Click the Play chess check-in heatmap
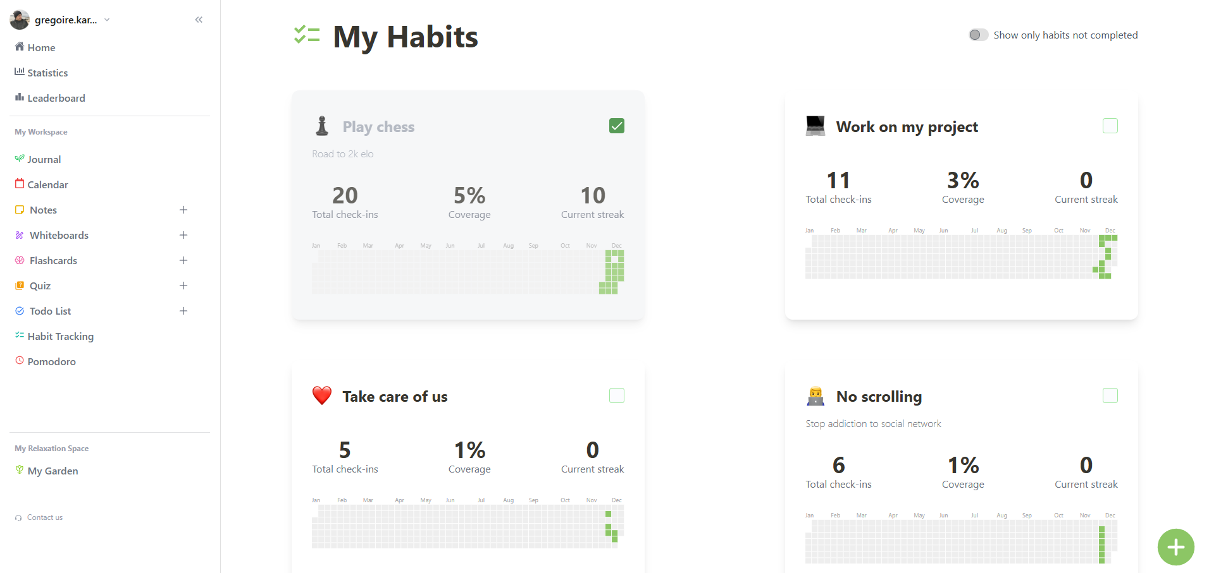Screen dimensions: 1209x573 [468, 272]
